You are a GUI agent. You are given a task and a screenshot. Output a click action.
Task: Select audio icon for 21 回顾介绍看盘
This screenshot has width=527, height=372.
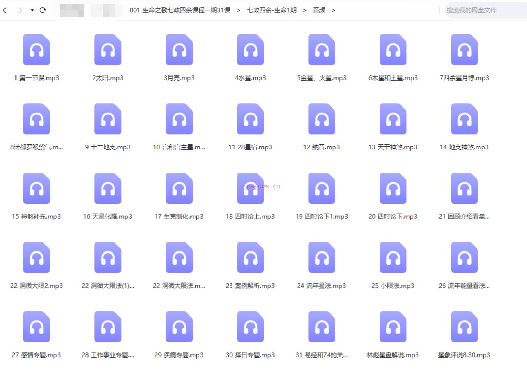coord(464,188)
